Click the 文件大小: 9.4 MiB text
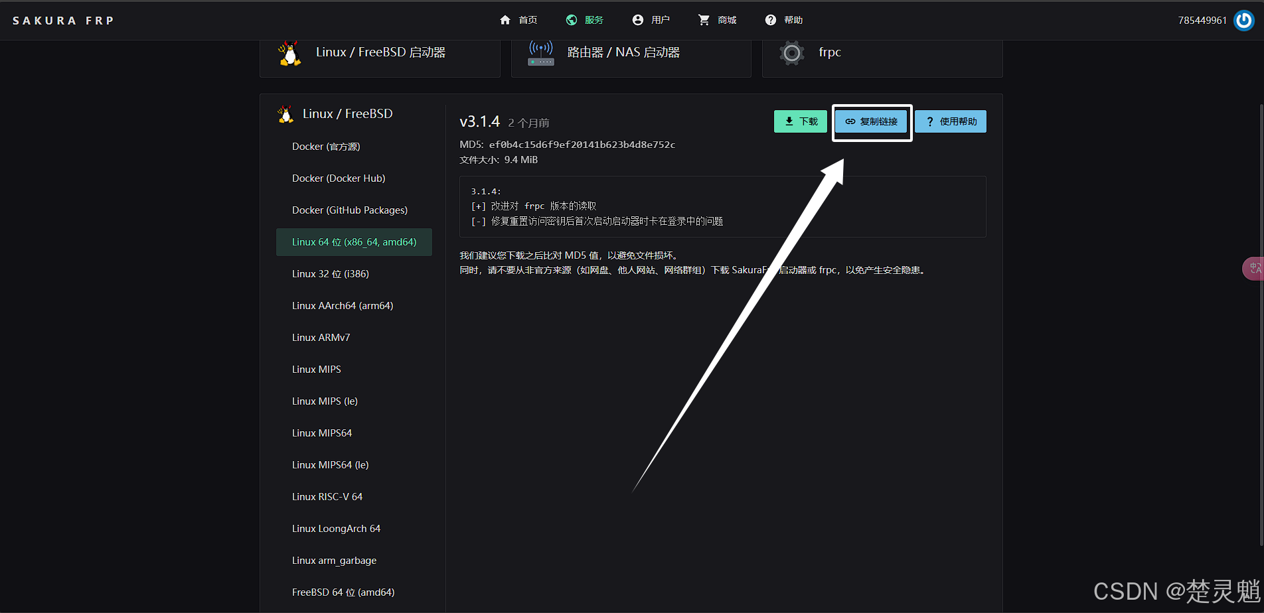1264x613 pixels. (x=499, y=160)
